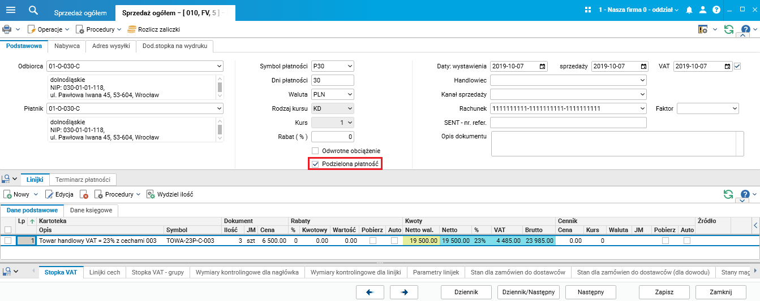Click the next record arrow button
The image size is (760, 301).
(x=404, y=292)
